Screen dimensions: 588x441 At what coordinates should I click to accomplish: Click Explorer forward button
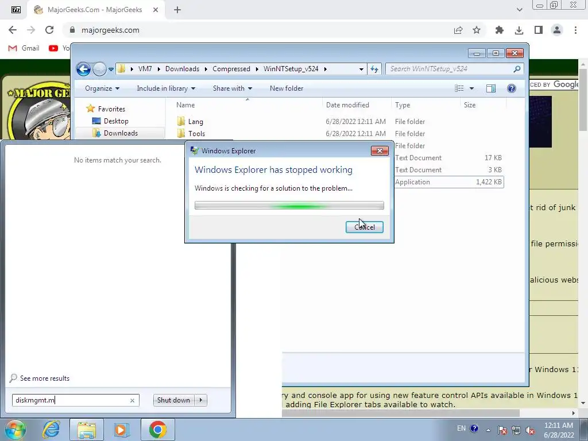(99, 69)
